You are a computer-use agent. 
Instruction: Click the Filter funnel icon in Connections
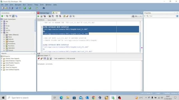click(10, 16)
